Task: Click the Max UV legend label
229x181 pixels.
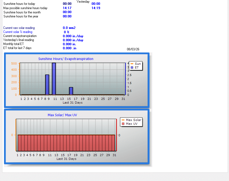Action: (132, 124)
